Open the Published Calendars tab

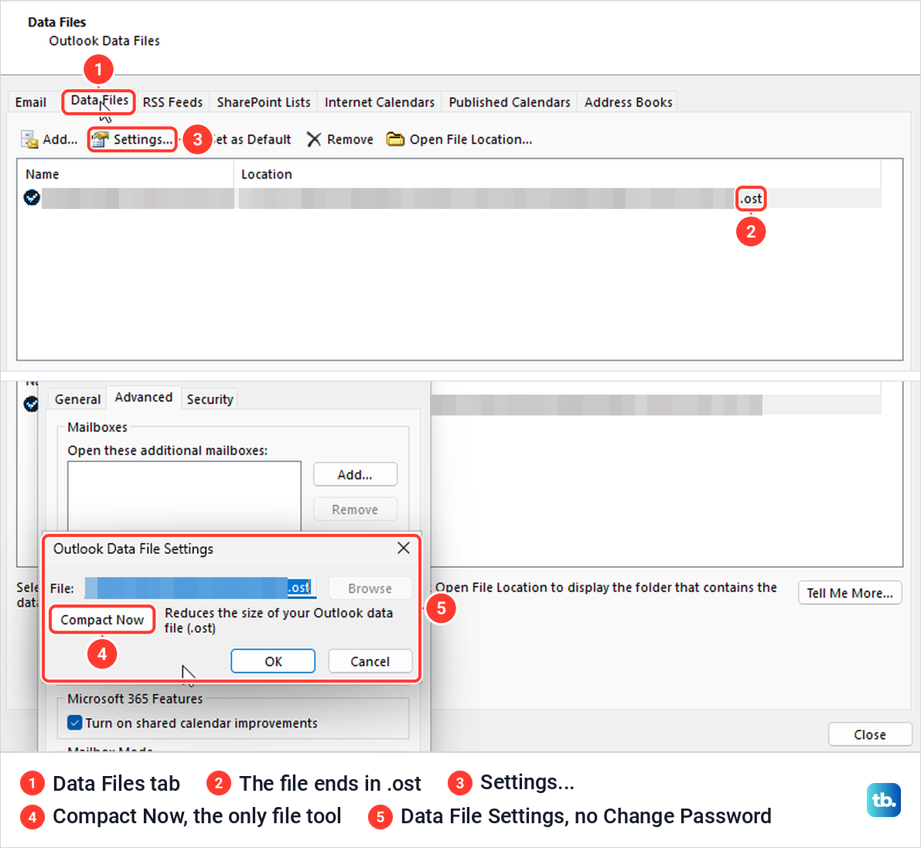510,102
